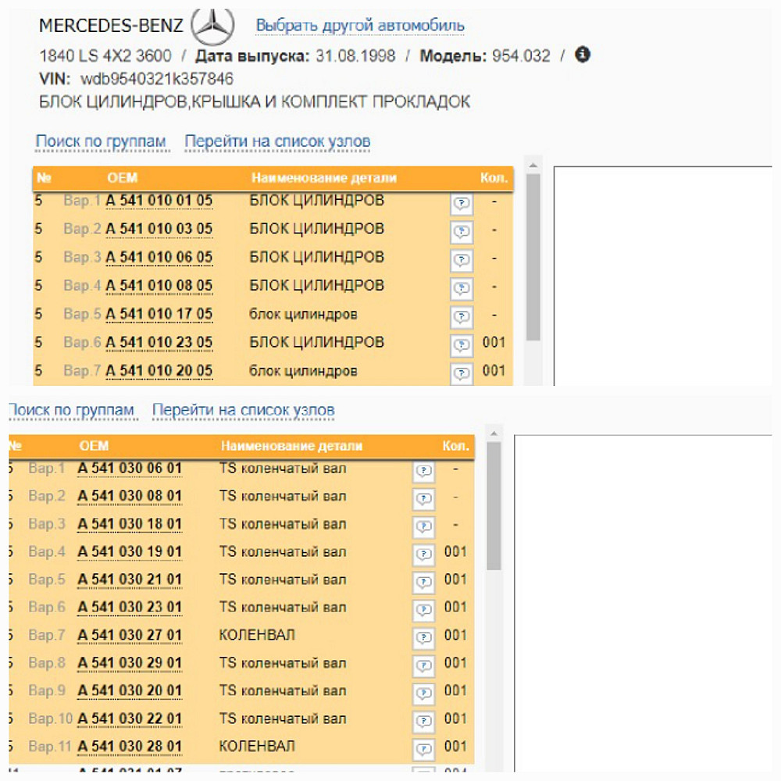Click the 'OEM' header in upper table

coord(122,178)
